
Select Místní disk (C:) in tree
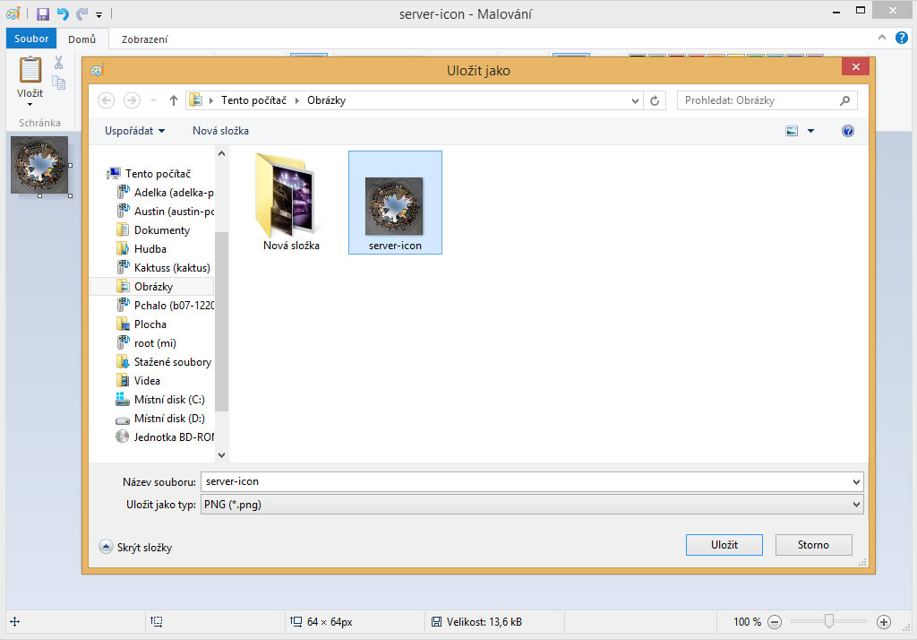pos(168,400)
